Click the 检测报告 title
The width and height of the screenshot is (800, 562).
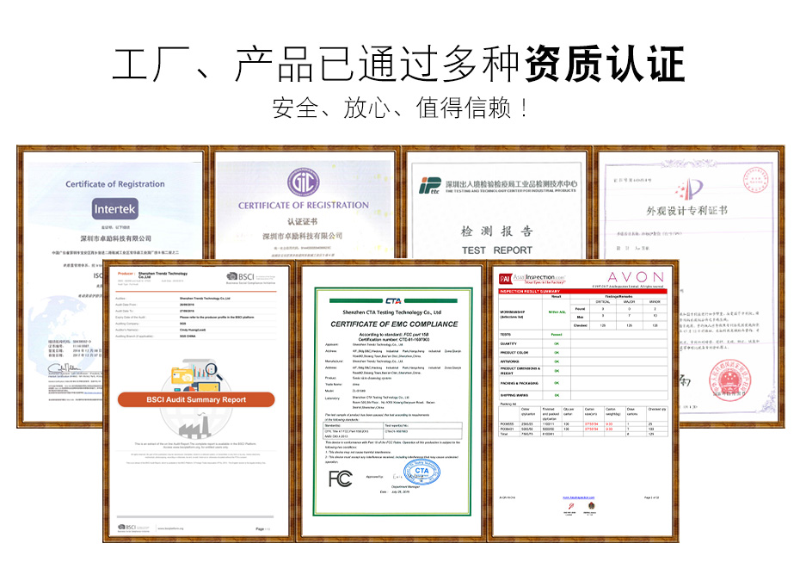[x=497, y=232]
